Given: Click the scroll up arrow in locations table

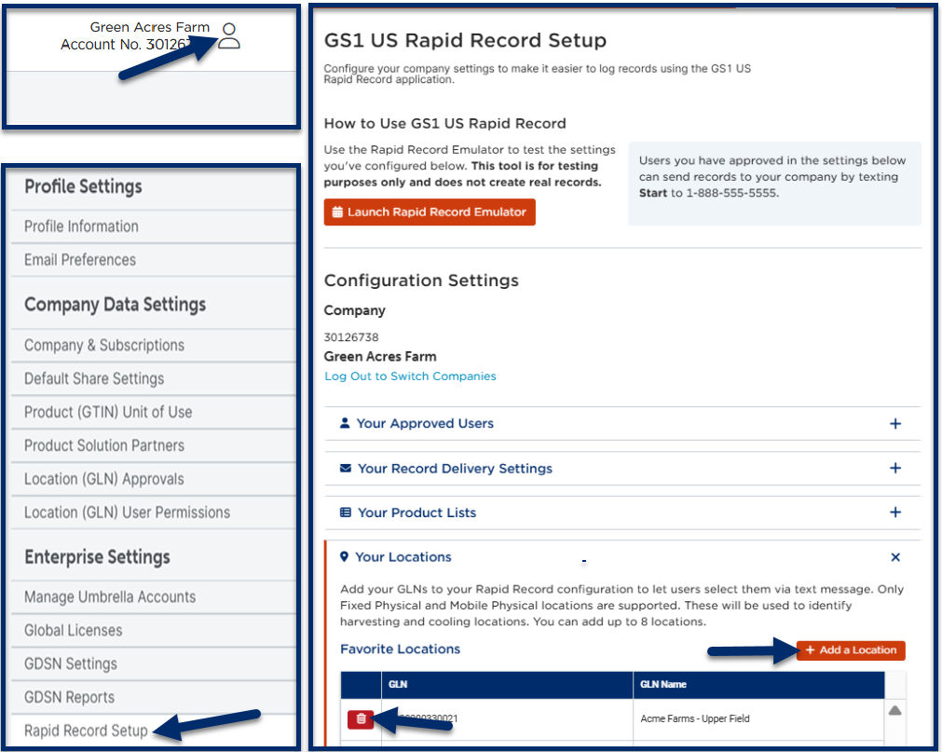Looking at the screenshot, I should (x=894, y=711).
